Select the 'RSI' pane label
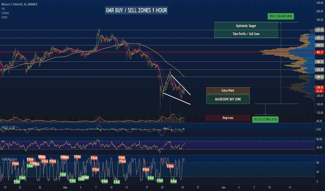 tap(3, 142)
